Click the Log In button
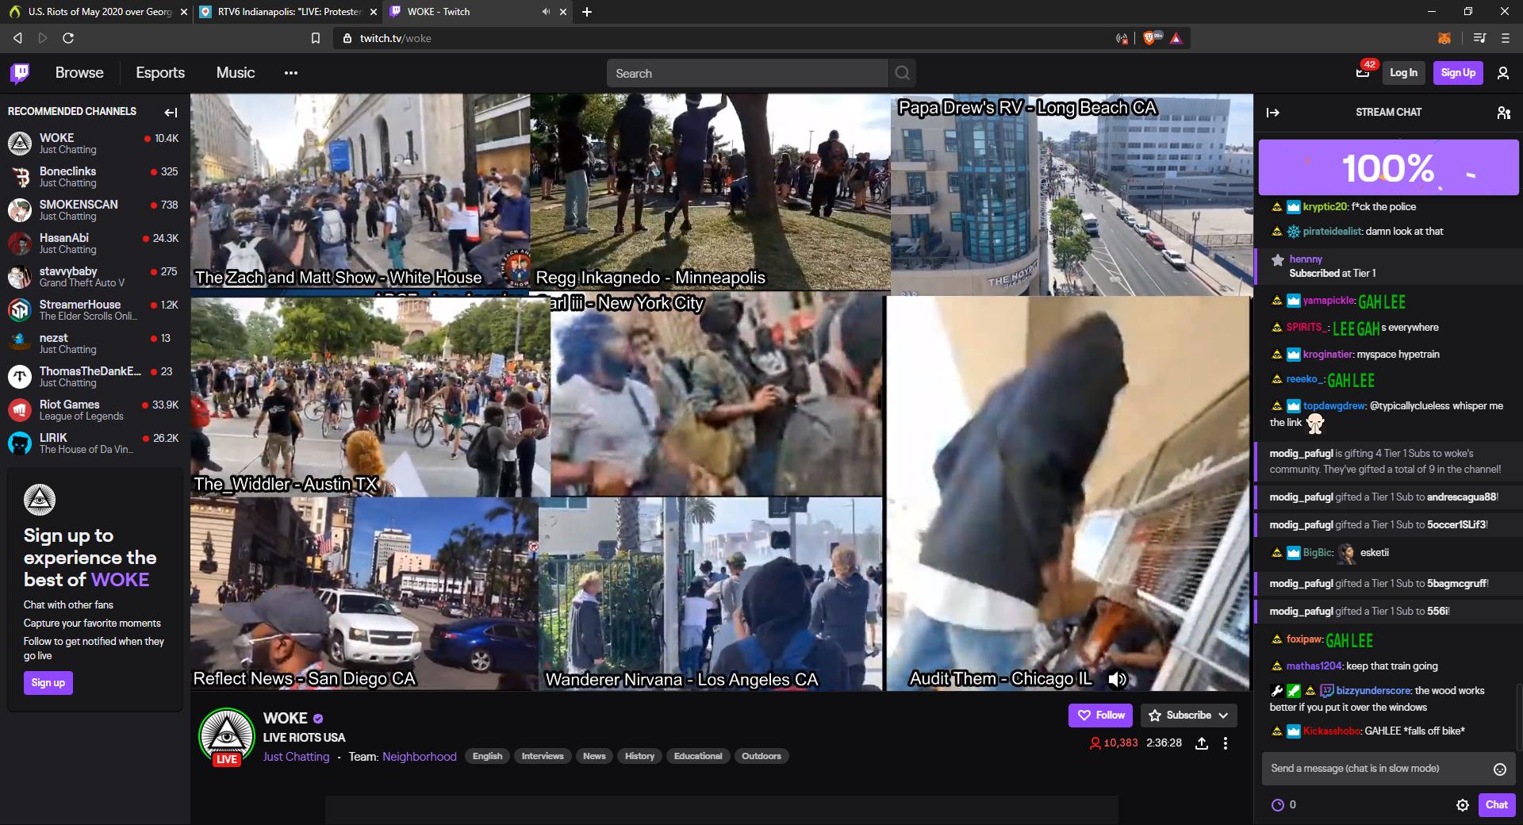The width and height of the screenshot is (1523, 825). 1403,73
